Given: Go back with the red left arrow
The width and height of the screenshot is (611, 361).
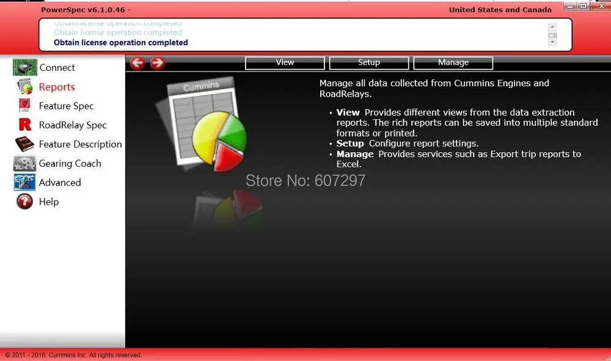Looking at the screenshot, I should point(137,63).
